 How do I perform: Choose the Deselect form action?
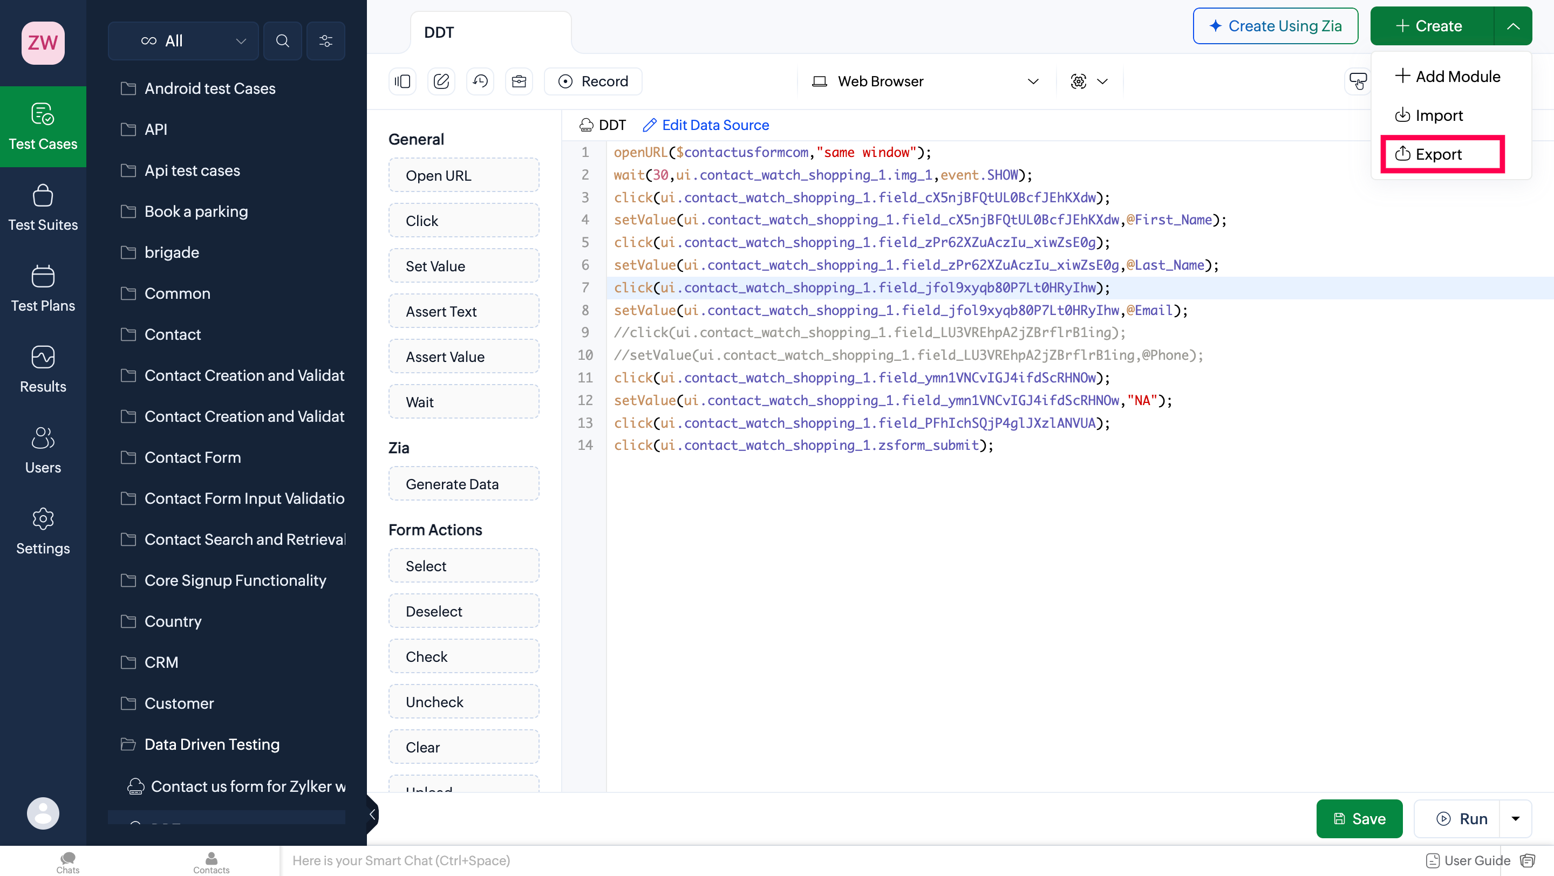[464, 611]
